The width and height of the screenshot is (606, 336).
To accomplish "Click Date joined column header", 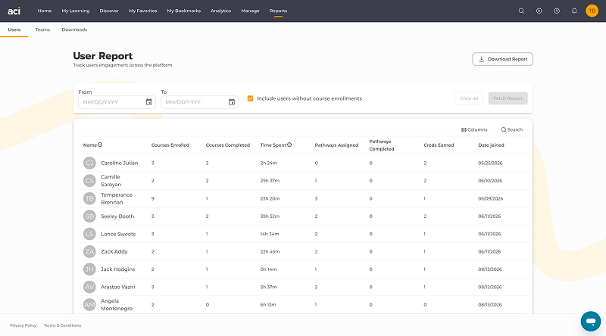I will [491, 145].
